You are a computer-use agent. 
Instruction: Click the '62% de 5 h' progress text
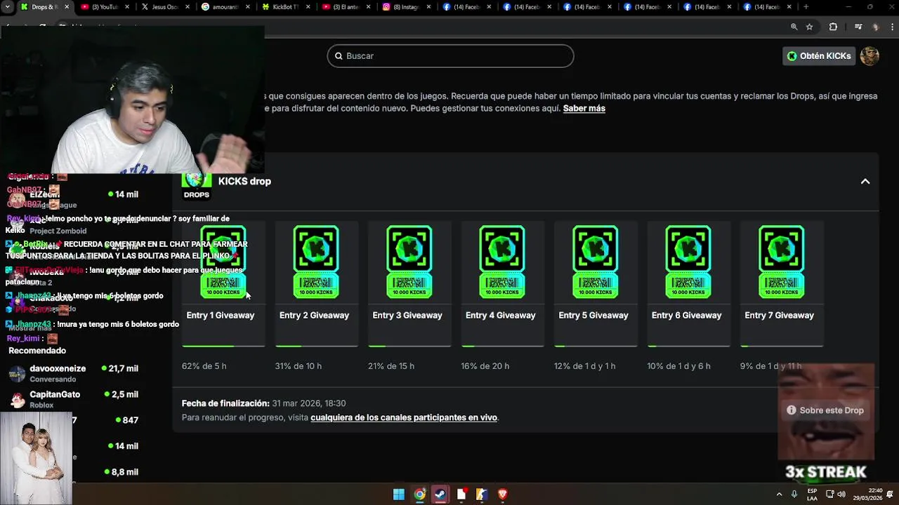[204, 366]
